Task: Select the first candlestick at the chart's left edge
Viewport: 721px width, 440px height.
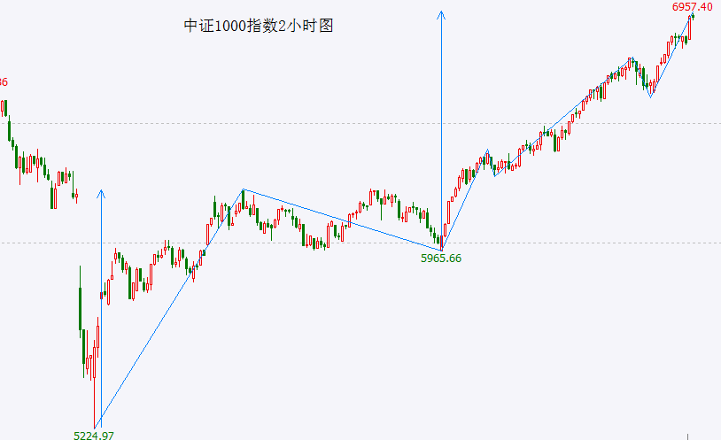Action: point(4,108)
